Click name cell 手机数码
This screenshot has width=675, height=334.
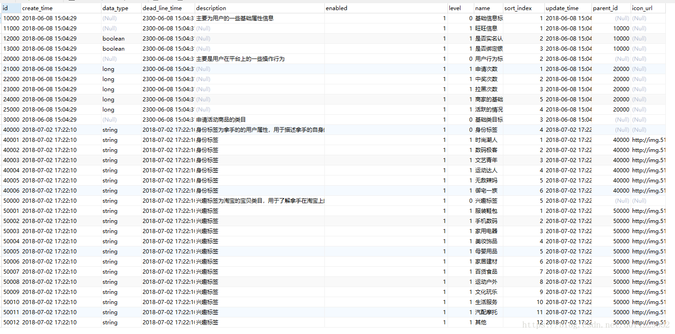pyautogui.click(x=489, y=221)
